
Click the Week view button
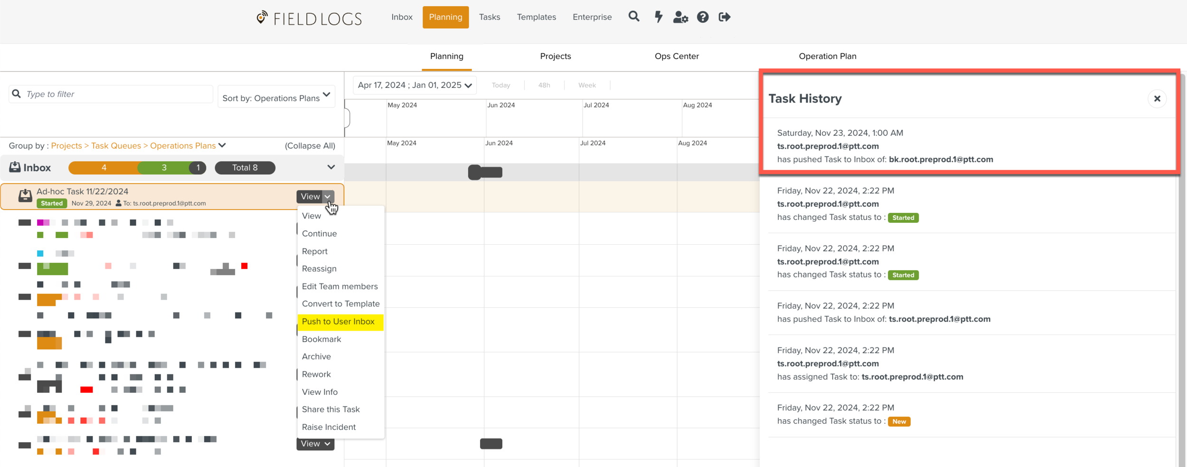coord(586,85)
